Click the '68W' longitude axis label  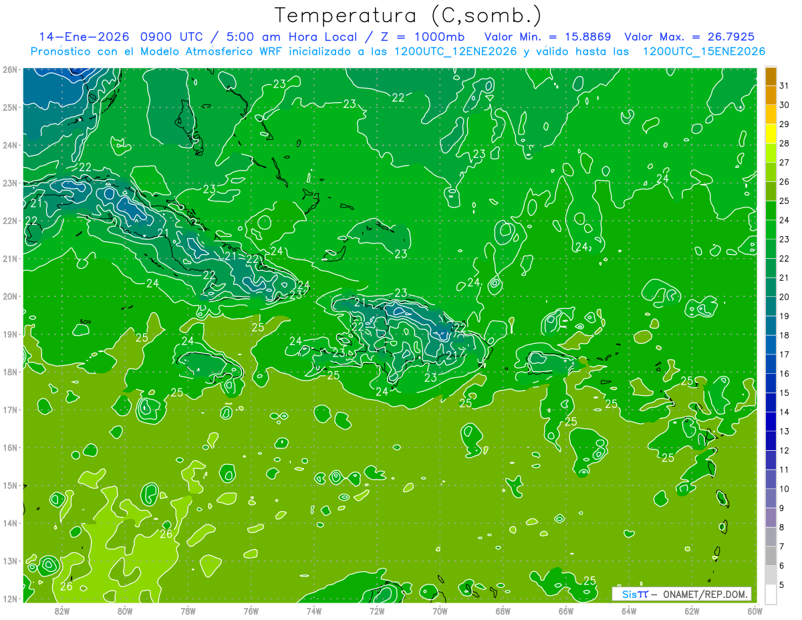point(503,611)
